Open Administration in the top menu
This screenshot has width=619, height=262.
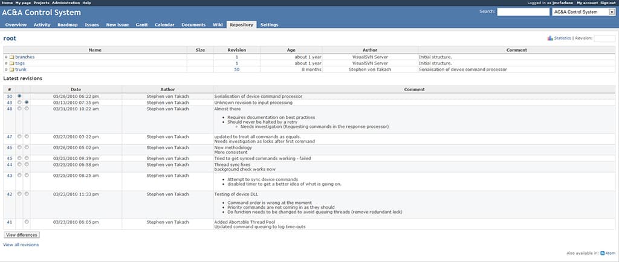65,3
